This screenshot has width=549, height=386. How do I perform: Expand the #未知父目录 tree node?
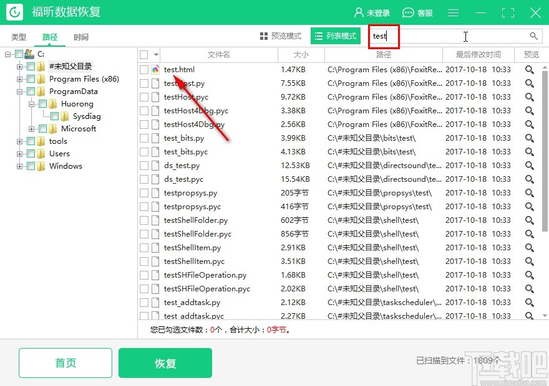pos(19,67)
